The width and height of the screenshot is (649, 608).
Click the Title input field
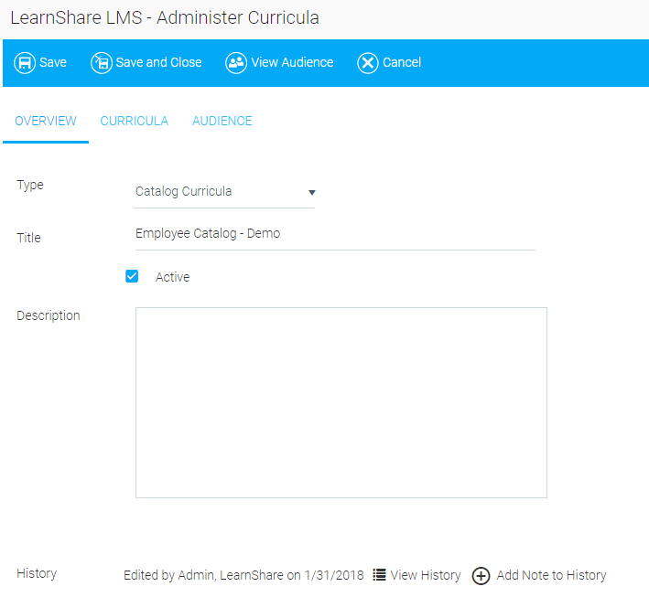[335, 234]
